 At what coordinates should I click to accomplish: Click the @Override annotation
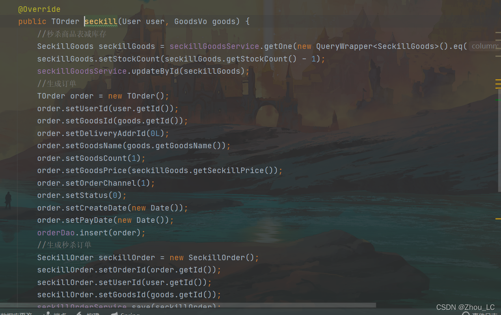[39, 9]
